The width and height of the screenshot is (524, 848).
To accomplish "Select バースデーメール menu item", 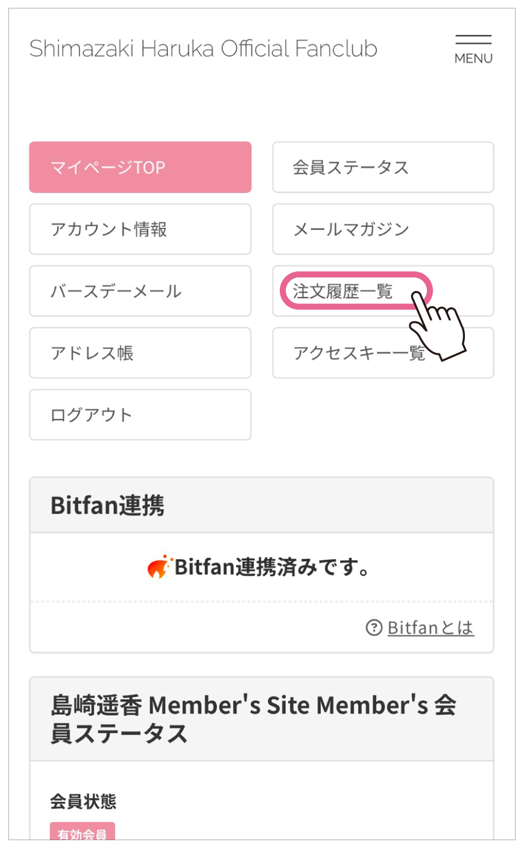I will 140,291.
